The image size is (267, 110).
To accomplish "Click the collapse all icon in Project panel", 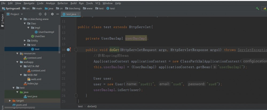I will [x=45, y=14].
